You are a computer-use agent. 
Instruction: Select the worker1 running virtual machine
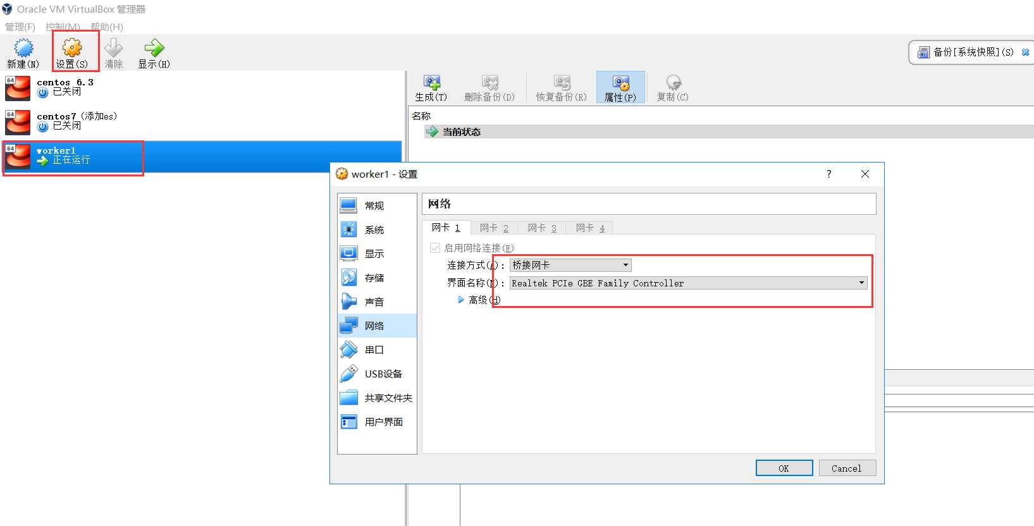[202, 156]
